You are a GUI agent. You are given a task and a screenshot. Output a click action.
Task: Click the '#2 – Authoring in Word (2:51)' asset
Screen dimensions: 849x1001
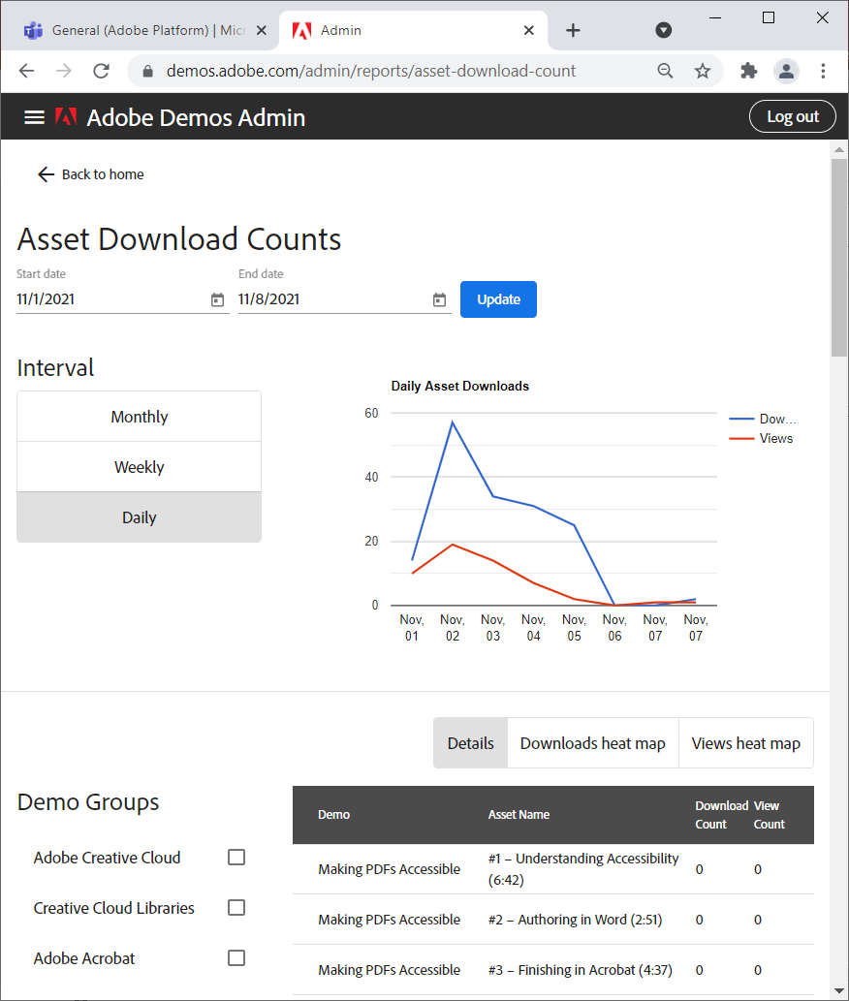coord(575,920)
